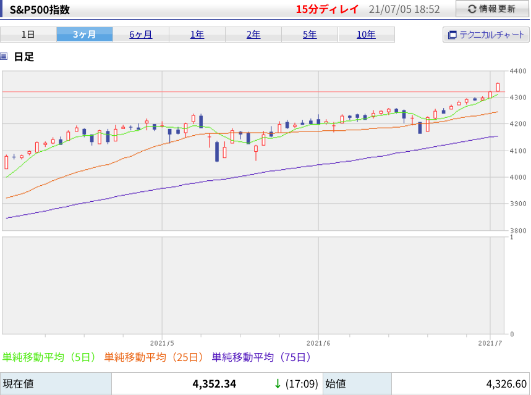
Task: Select the 3ヶ月 period tab
Action: (84, 35)
